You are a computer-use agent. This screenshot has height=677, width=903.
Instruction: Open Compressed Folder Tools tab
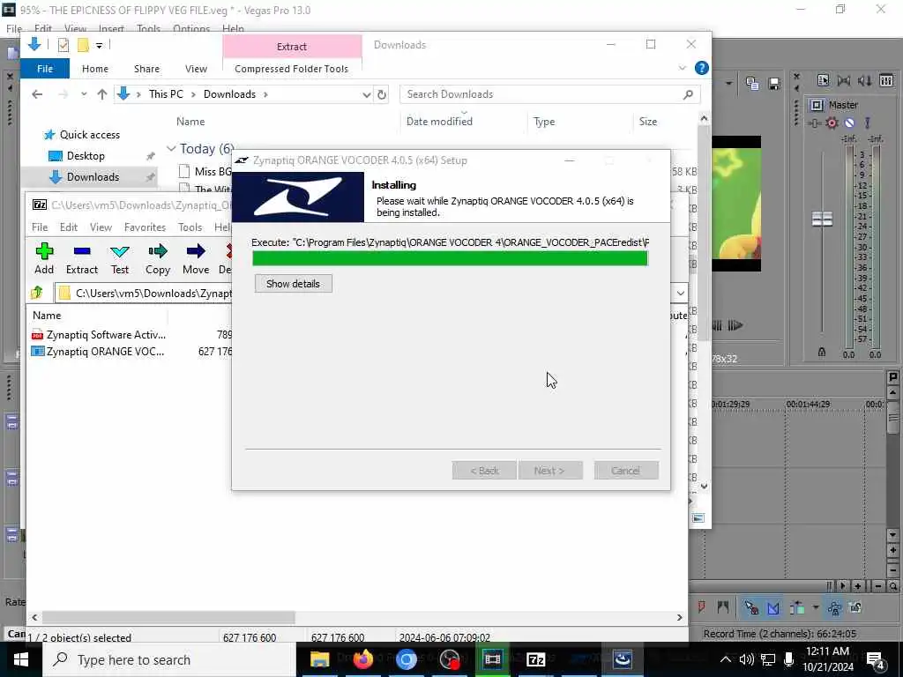tap(291, 69)
